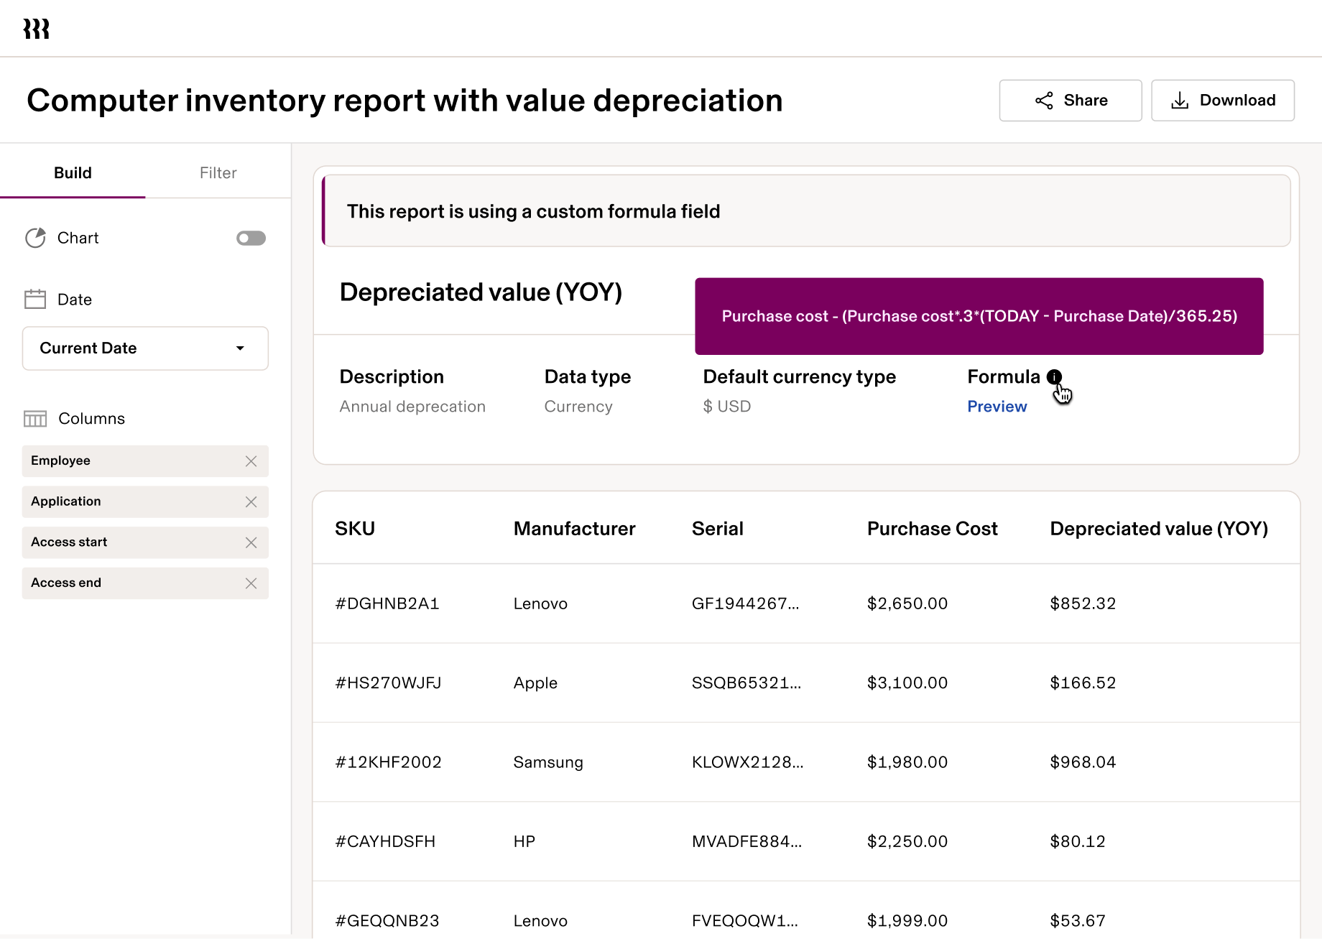Remove the Access start column
The height and width of the screenshot is (939, 1322).
coord(251,542)
